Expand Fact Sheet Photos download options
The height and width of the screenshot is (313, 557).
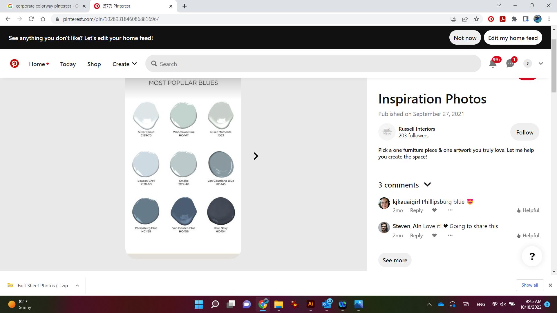[x=77, y=285]
